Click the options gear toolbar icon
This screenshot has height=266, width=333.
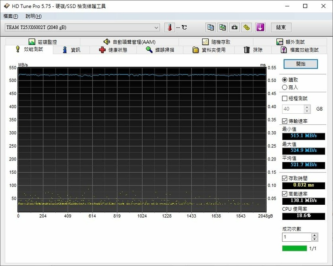coord(247,27)
